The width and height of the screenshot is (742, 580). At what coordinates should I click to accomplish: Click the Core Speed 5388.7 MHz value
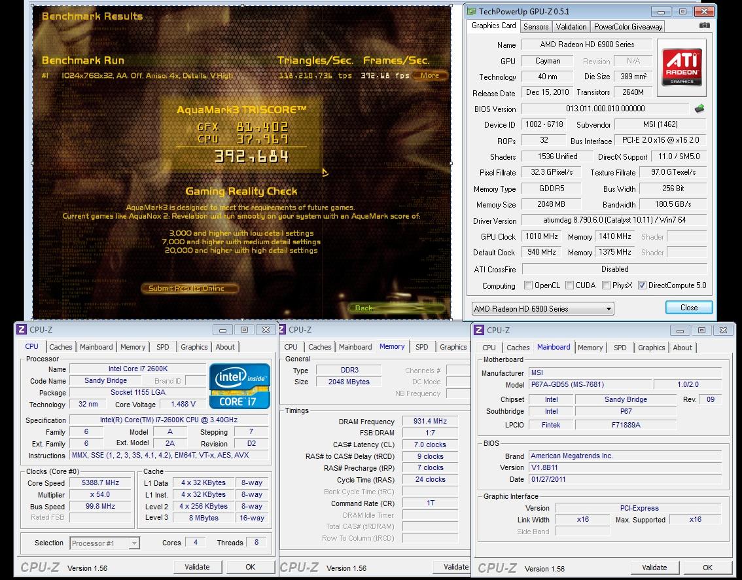pos(100,482)
